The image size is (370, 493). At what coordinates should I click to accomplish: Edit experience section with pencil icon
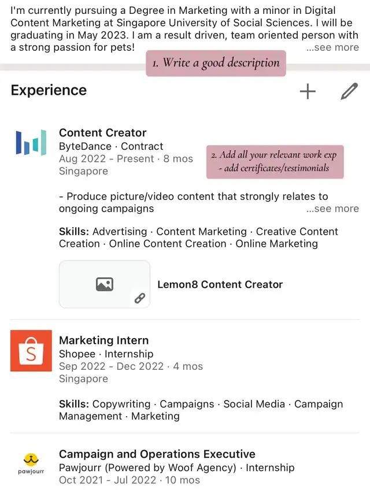click(x=349, y=91)
